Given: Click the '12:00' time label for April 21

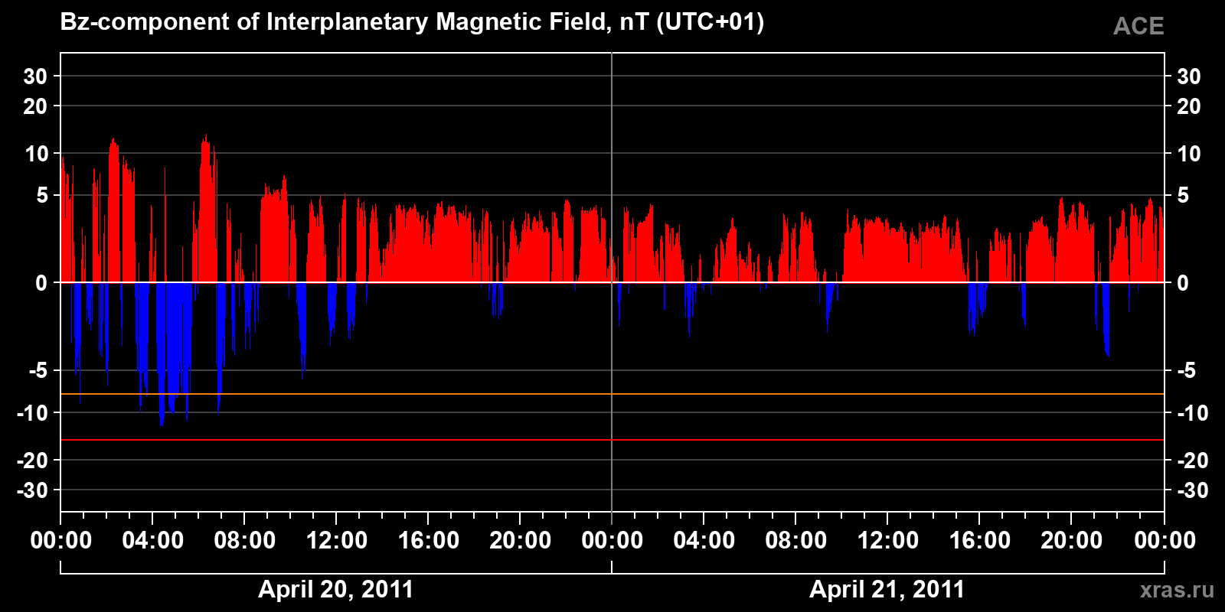Looking at the screenshot, I should (888, 541).
